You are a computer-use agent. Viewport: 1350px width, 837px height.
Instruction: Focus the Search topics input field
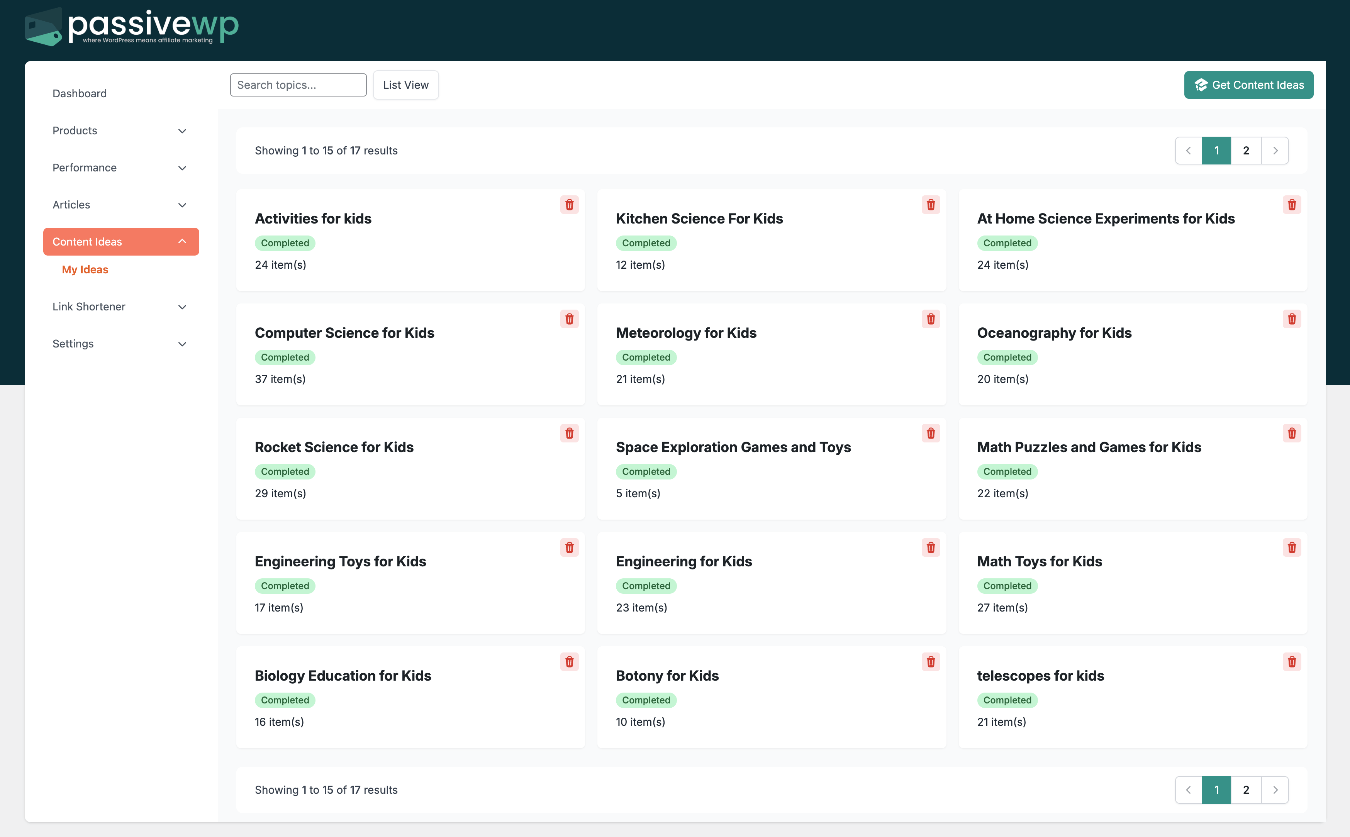pos(298,85)
